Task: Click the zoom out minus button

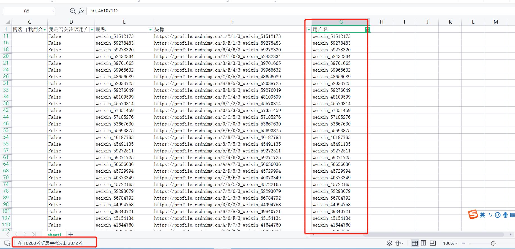Action: tap(463, 243)
